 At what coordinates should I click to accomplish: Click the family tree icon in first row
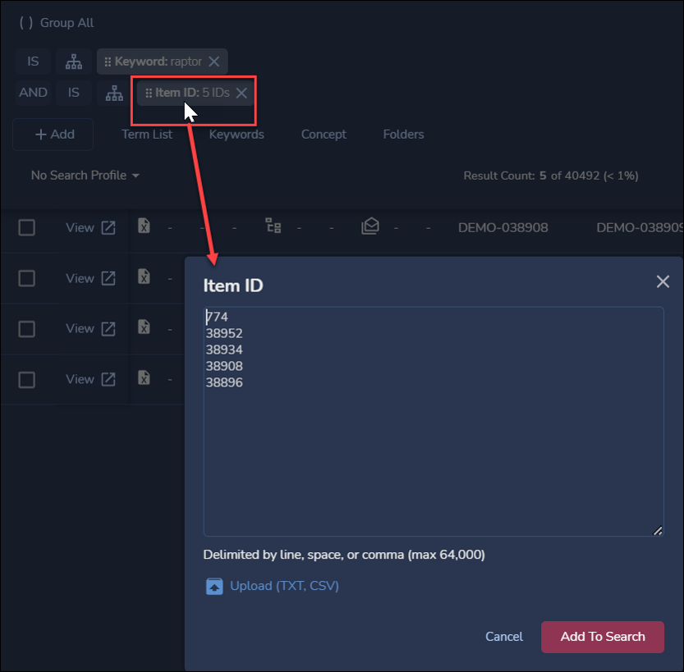pos(273,226)
